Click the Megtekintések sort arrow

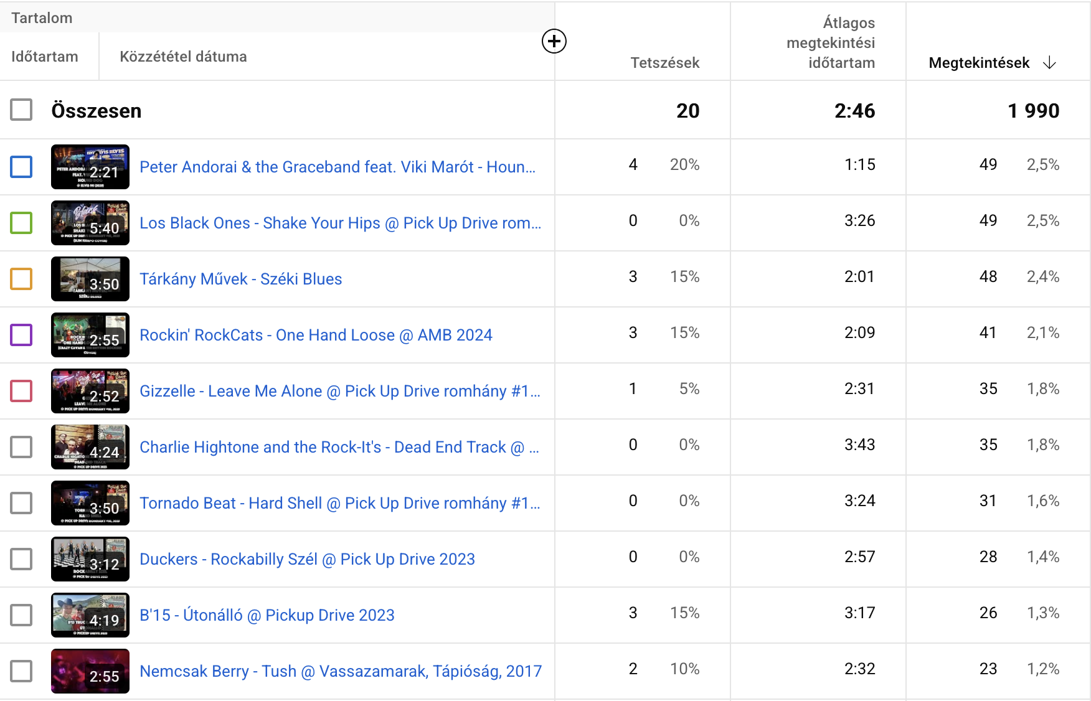[1049, 63]
